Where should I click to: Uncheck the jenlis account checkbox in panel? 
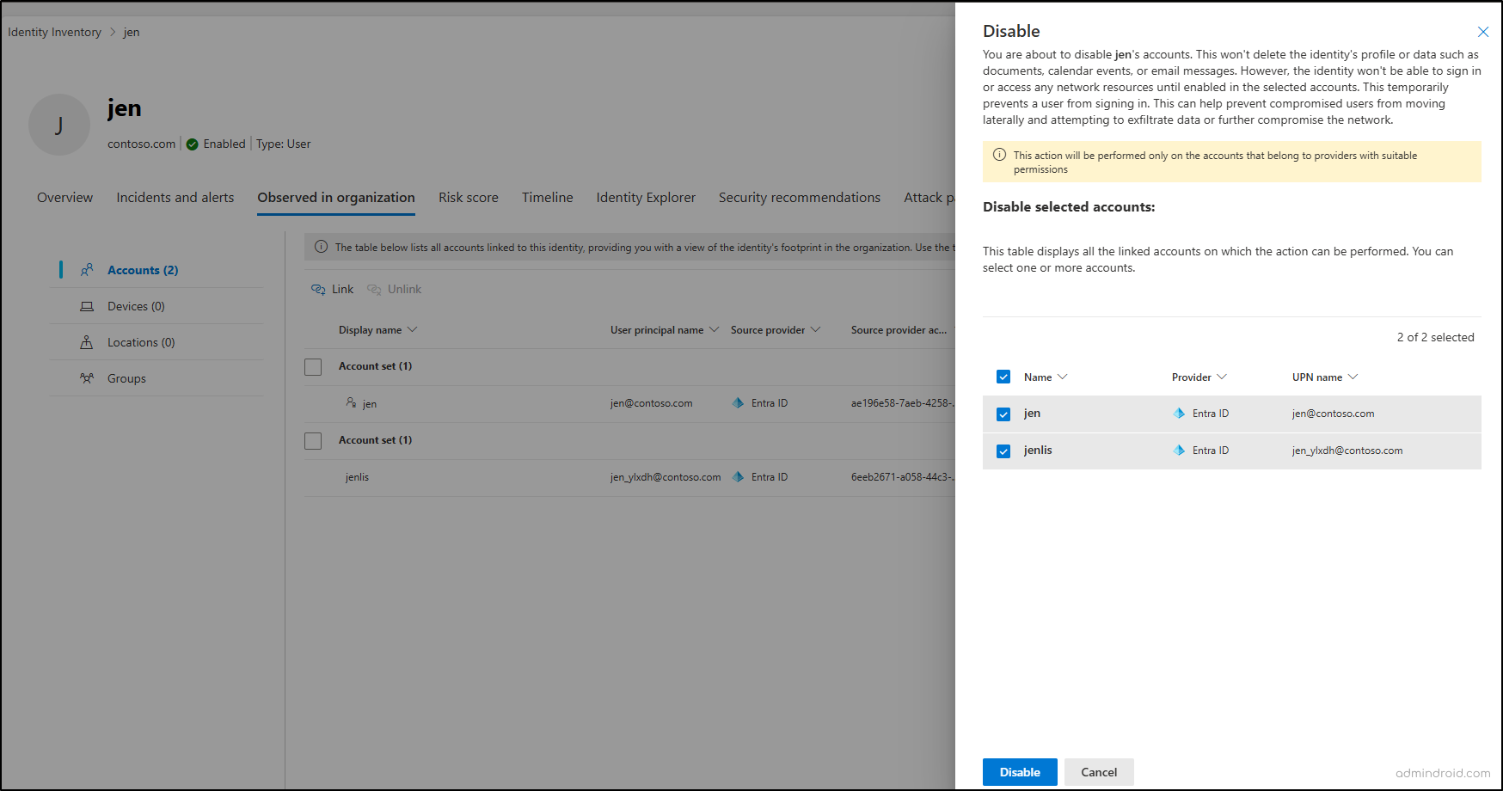pyautogui.click(x=1003, y=451)
